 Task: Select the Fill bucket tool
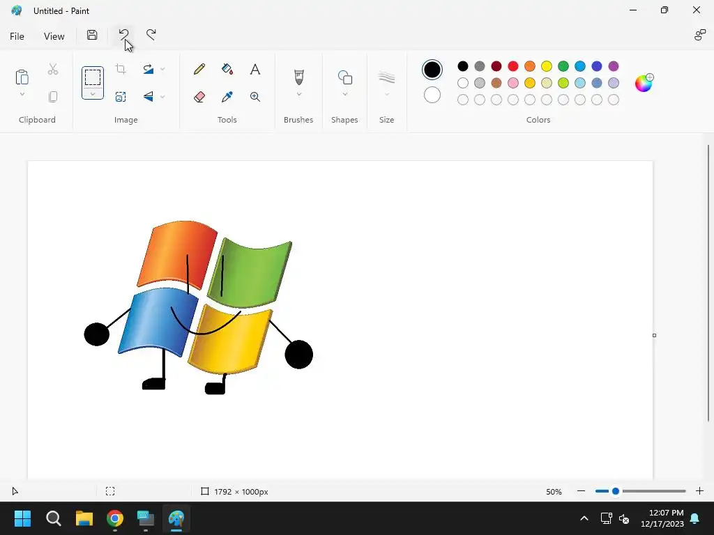pos(227,69)
